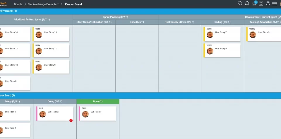Click the pink stripe on Sub-Task 2 card
The image size is (281, 139).
point(37,113)
